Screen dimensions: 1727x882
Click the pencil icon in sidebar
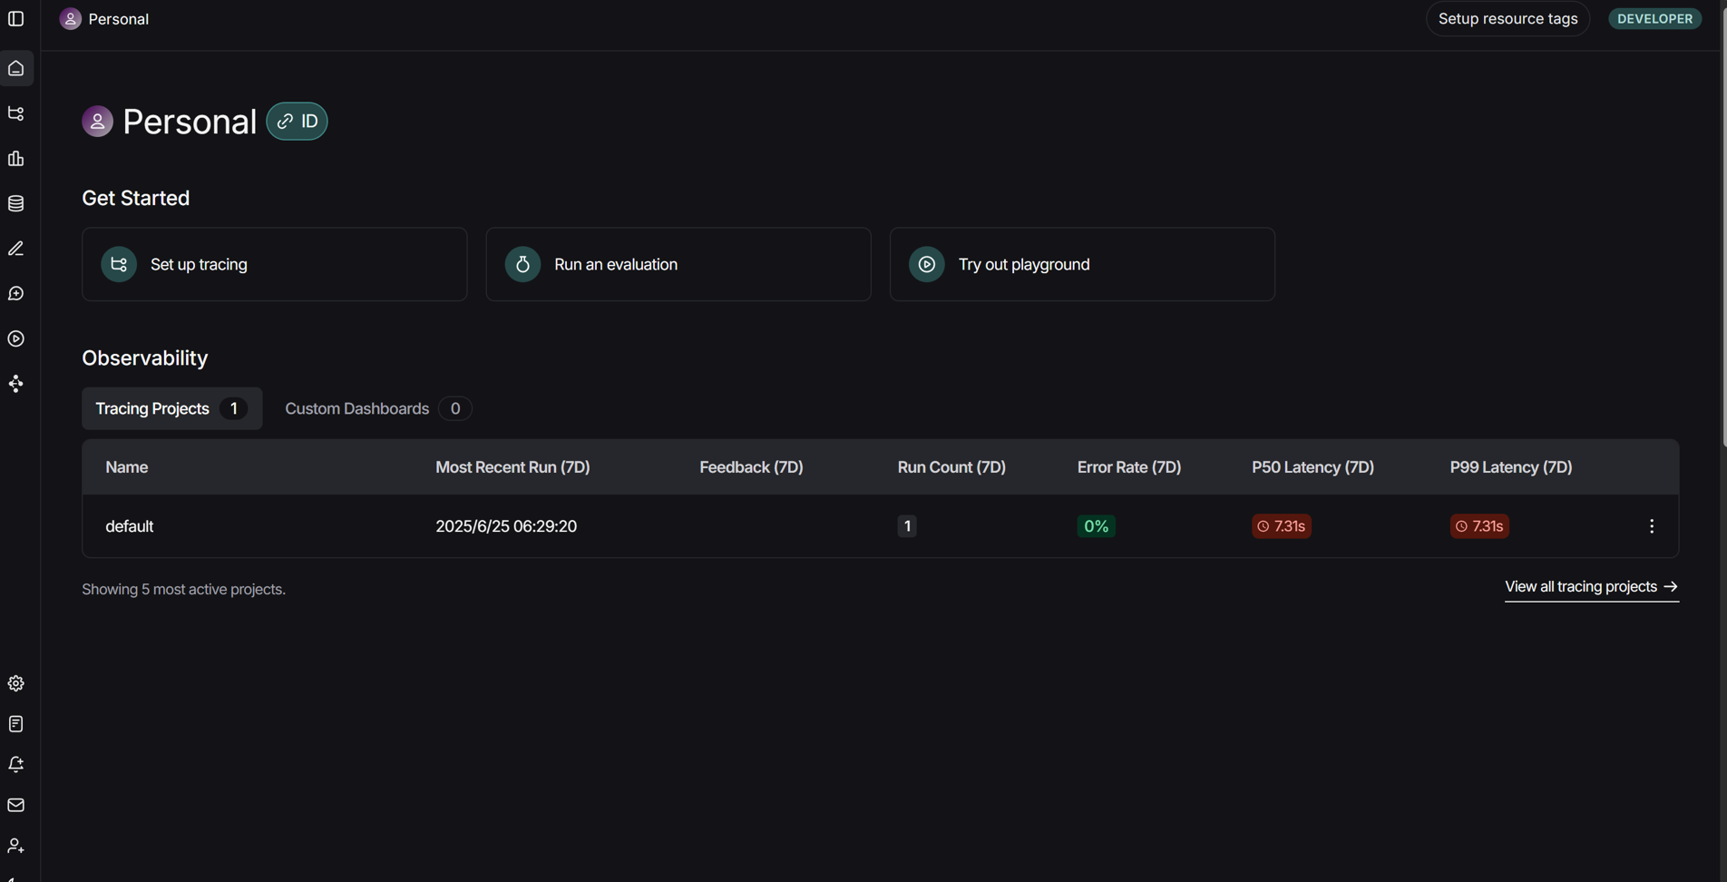click(16, 249)
